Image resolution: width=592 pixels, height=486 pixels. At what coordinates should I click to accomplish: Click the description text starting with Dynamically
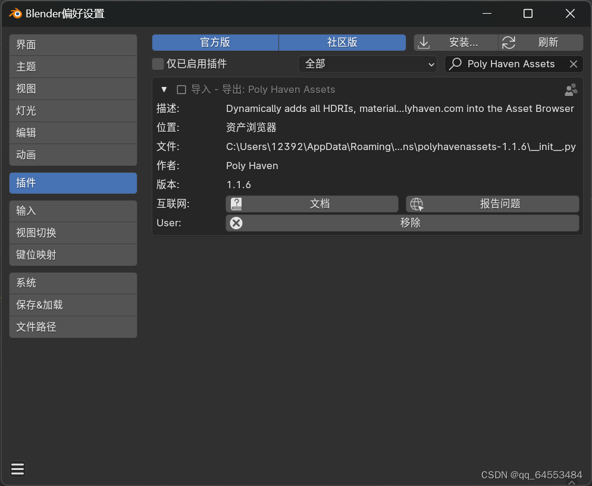pyautogui.click(x=400, y=109)
